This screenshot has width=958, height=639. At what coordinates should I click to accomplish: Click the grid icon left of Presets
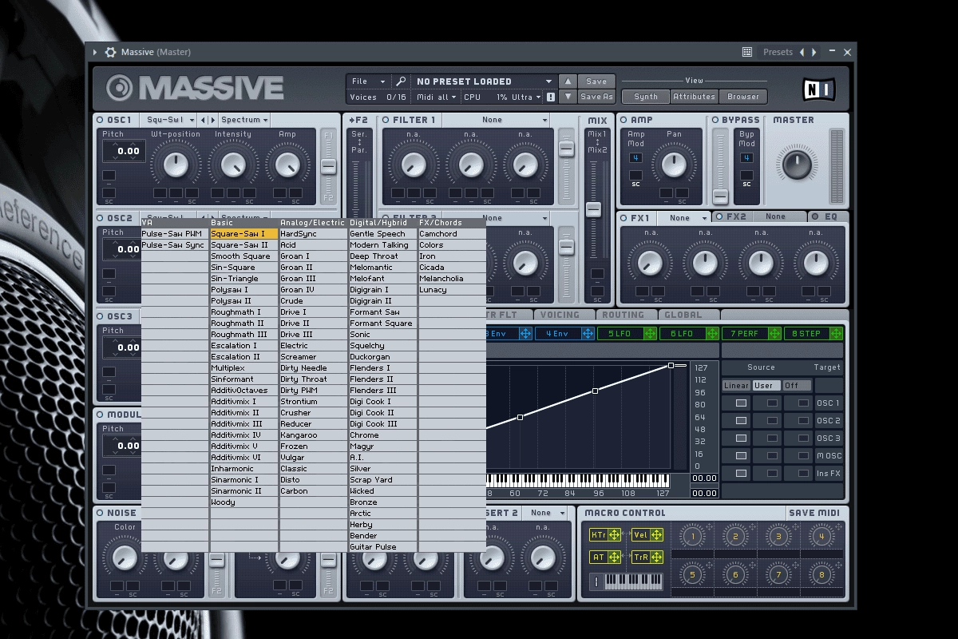[x=747, y=52]
